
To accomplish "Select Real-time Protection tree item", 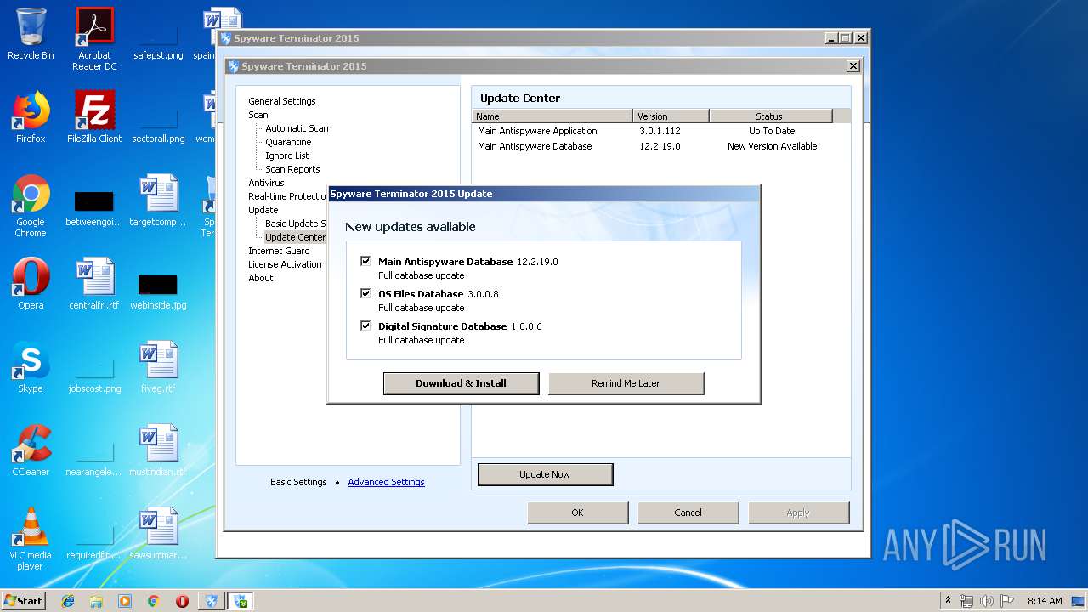I will pos(287,196).
